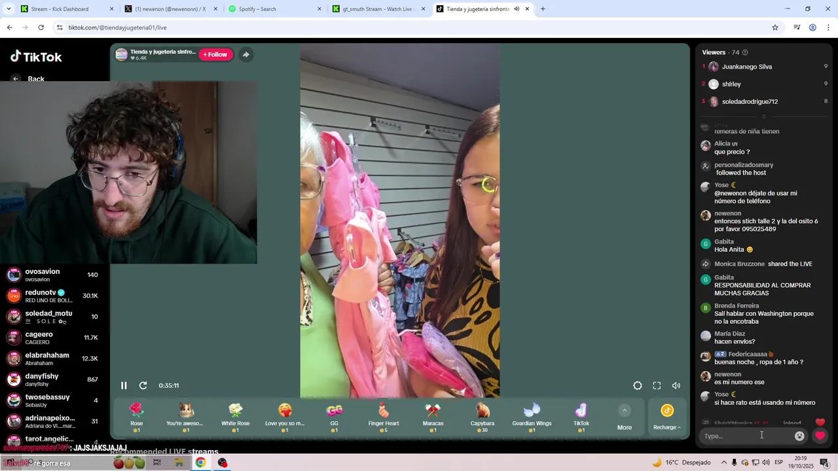This screenshot has width=838, height=471.
Task: Click the chat message input field
Action: click(746, 436)
